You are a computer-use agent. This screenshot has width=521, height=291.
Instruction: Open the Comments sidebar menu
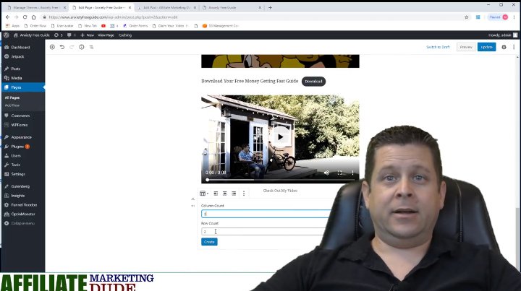pyautogui.click(x=20, y=116)
